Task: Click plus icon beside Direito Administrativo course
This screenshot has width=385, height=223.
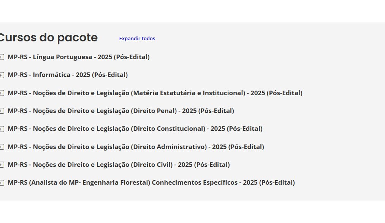Action: point(2,147)
